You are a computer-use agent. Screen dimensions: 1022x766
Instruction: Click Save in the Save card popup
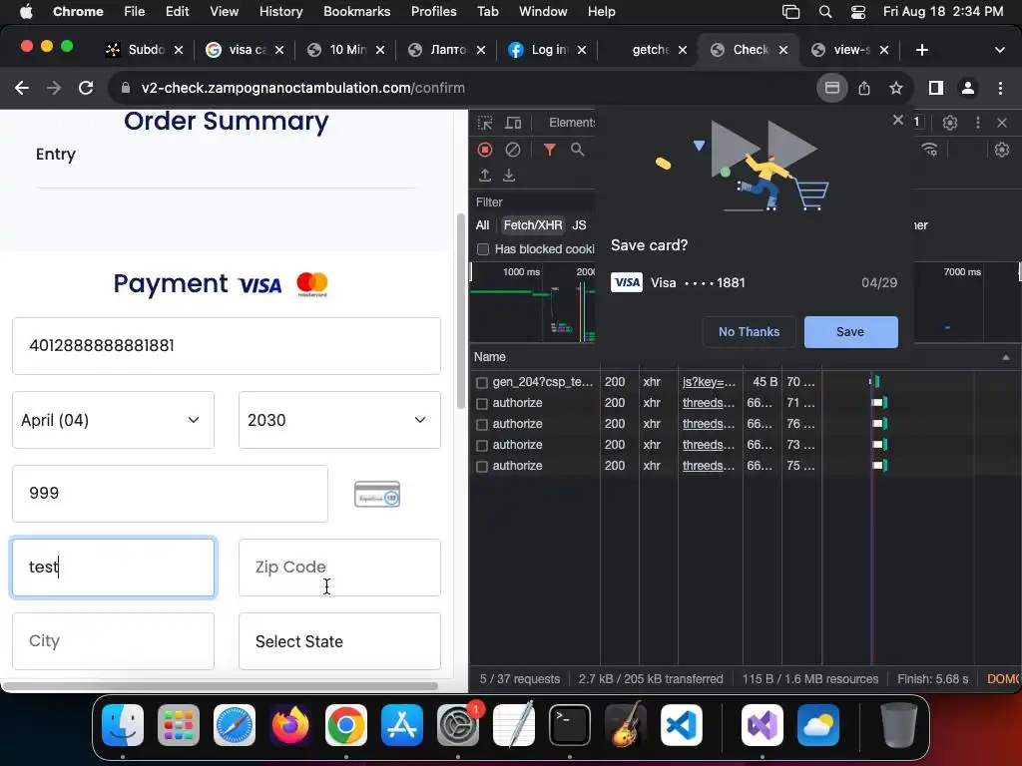click(x=850, y=332)
